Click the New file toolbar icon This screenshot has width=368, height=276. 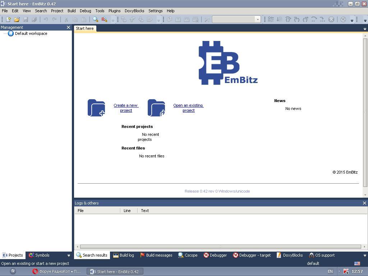tap(8, 19)
